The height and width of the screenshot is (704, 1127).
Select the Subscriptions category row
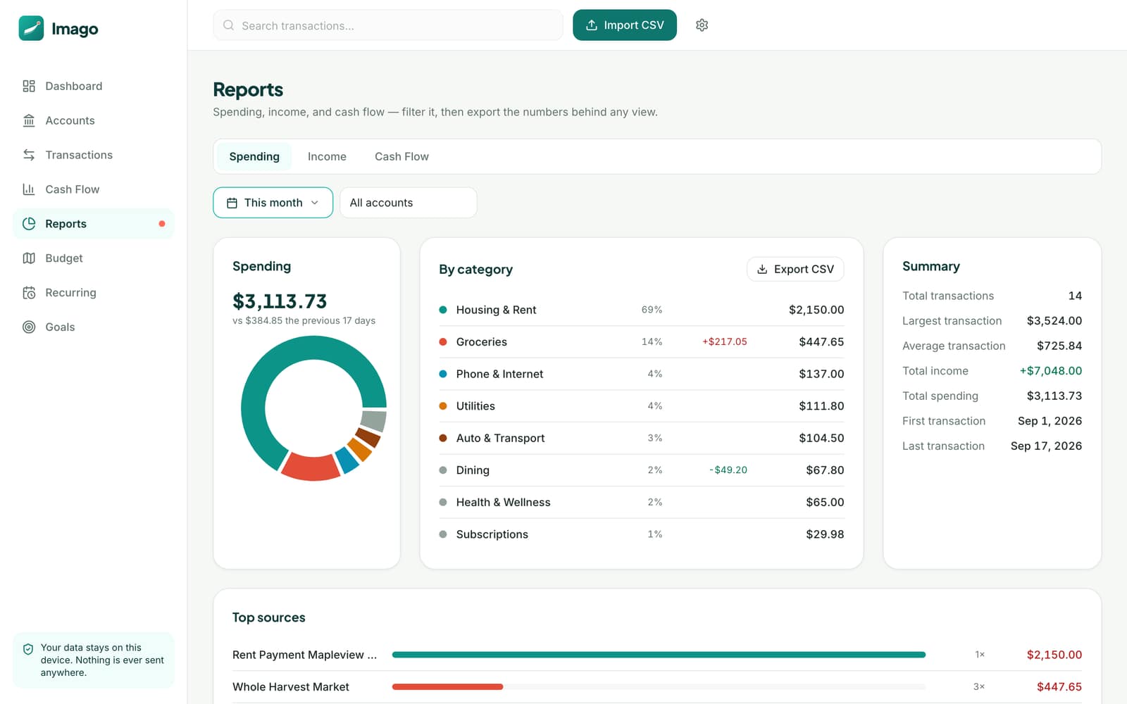(x=641, y=534)
